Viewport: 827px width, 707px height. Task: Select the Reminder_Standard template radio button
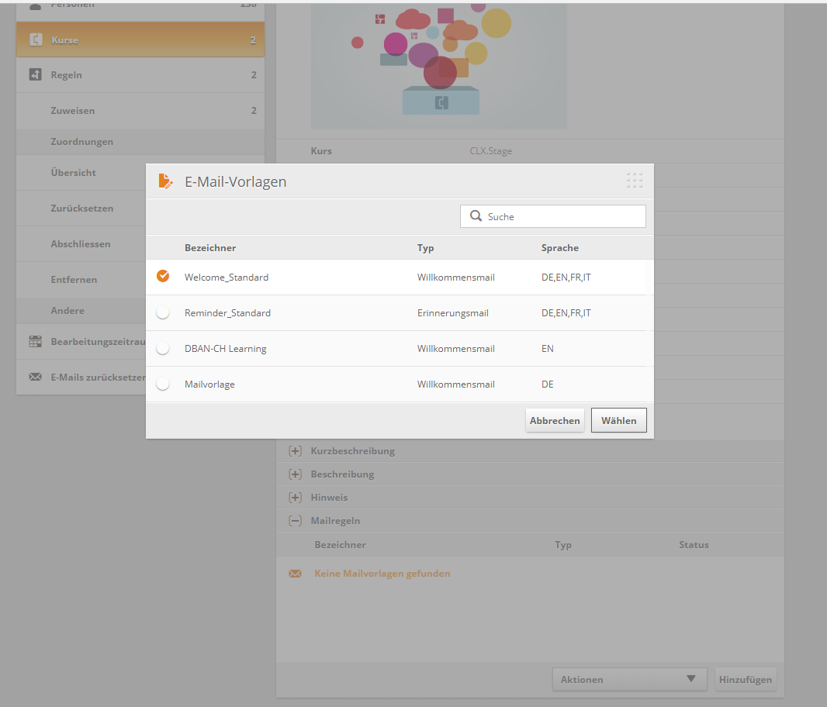pos(163,313)
